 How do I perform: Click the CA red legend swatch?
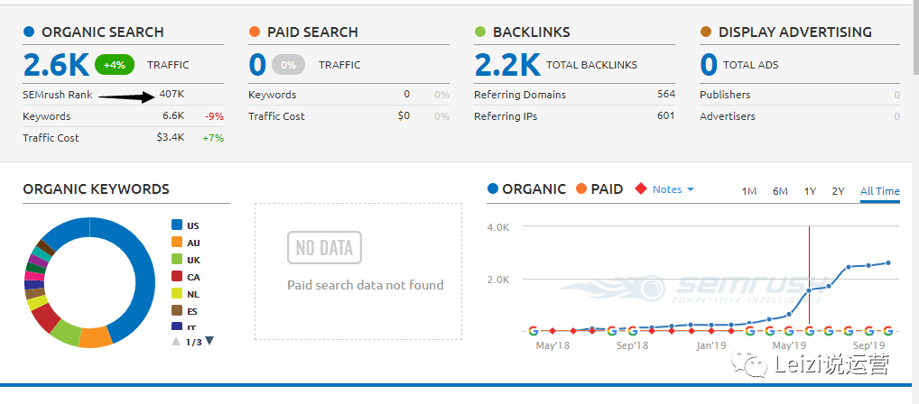(176, 276)
